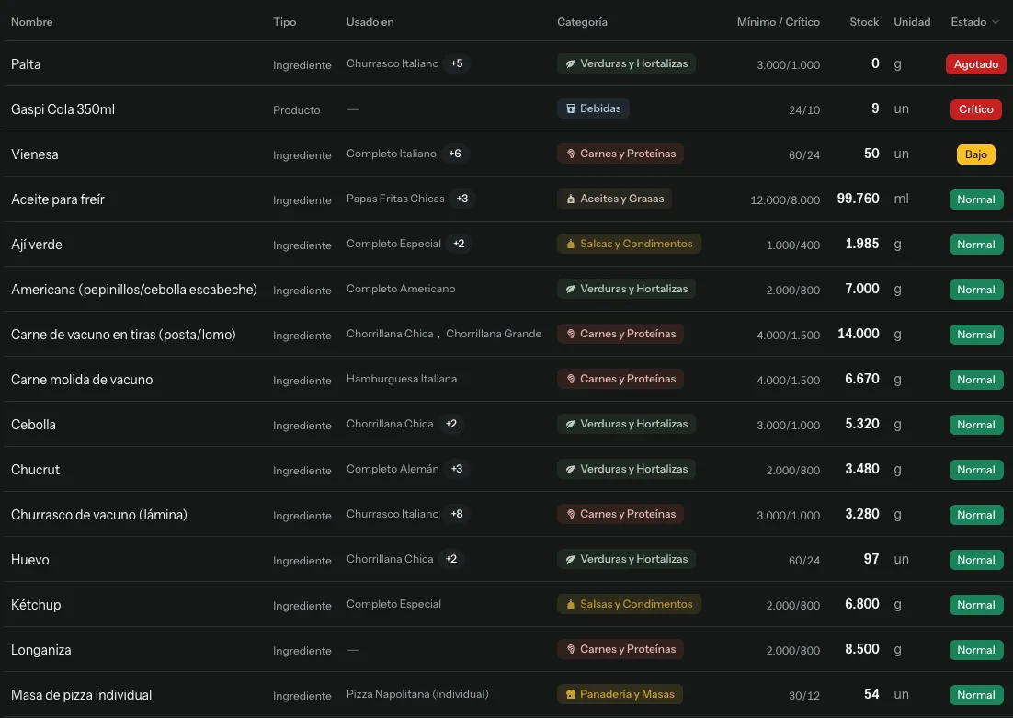Expand the +3 badge next to Papas Fritas Chicas
1013x718 pixels.
point(462,199)
